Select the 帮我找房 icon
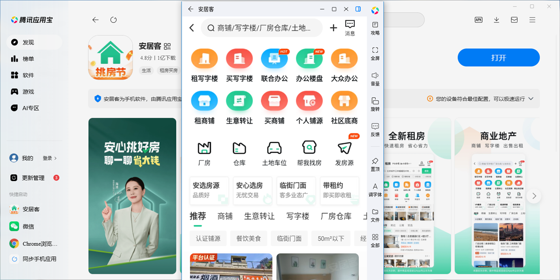 point(309,148)
